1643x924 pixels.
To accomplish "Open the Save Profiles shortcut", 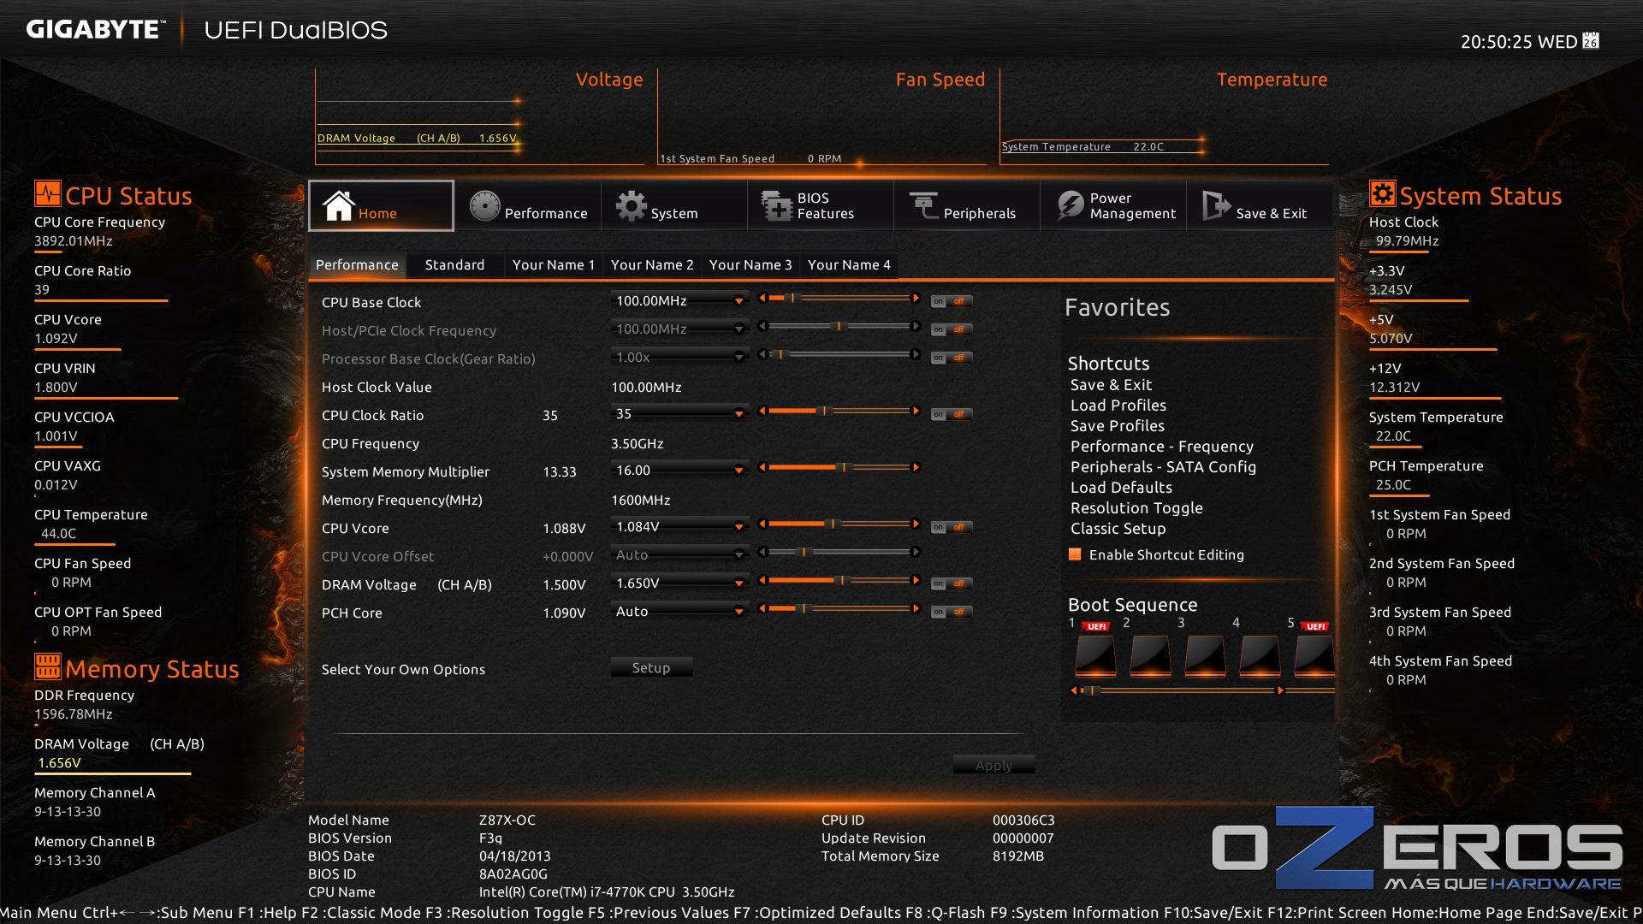I will pos(1117,425).
